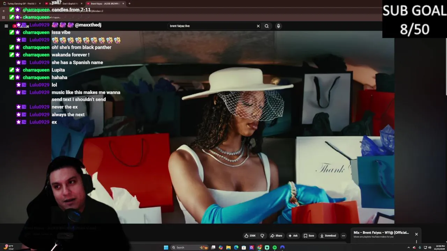Screen dimensions: 447x251
Task: Download the video
Action: coord(328,236)
